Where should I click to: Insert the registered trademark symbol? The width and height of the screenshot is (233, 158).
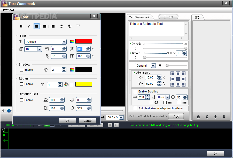[x=70, y=26]
